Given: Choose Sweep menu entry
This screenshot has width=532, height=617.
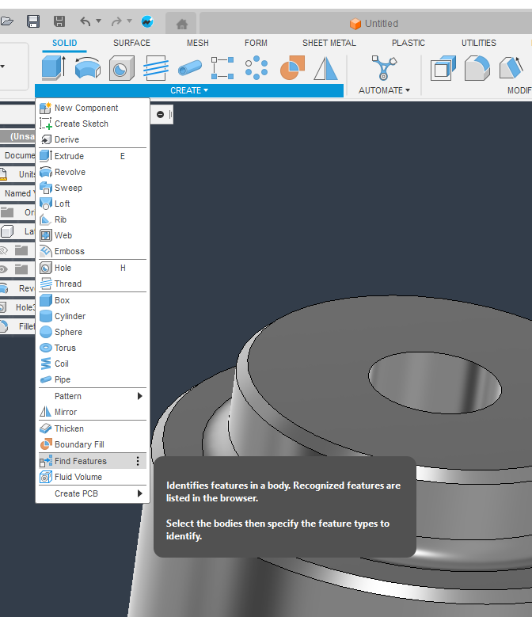Looking at the screenshot, I should tap(93, 188).
